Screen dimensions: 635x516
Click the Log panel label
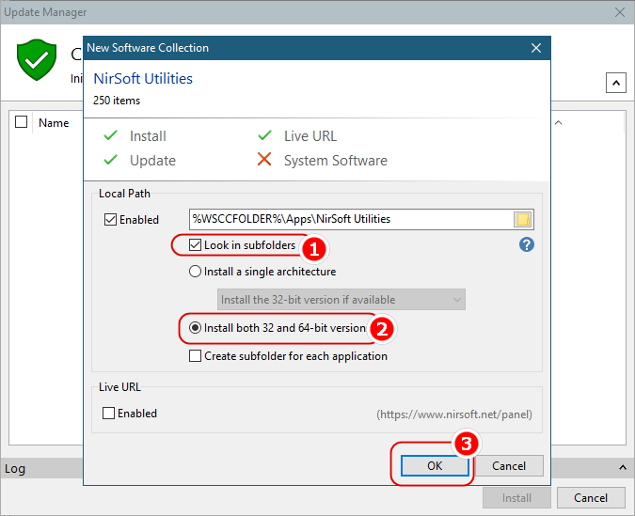click(15, 469)
